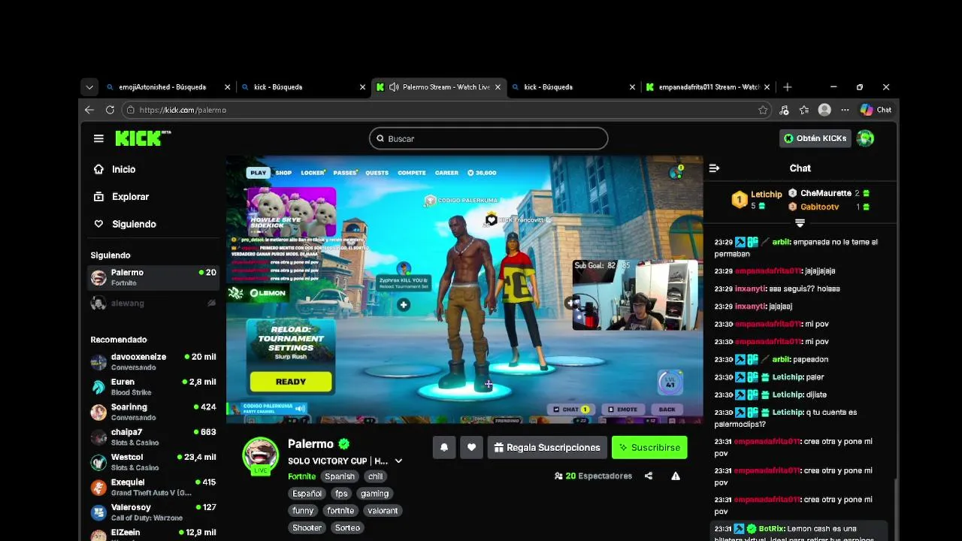Click Palermo's LIVE channel avatar

click(260, 455)
